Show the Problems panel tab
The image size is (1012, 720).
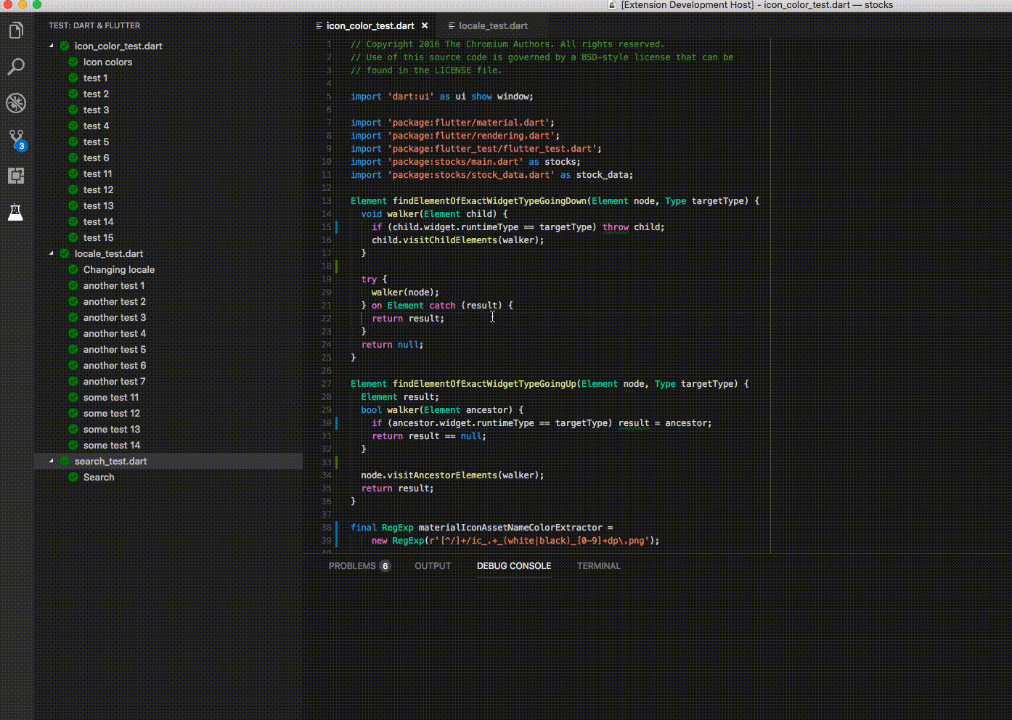pos(352,566)
